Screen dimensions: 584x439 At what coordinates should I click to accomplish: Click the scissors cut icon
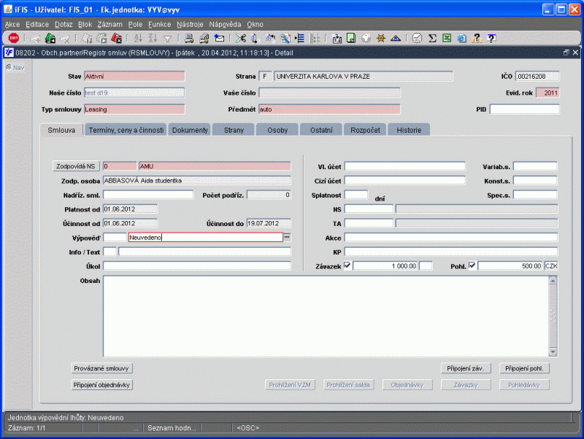point(241,38)
